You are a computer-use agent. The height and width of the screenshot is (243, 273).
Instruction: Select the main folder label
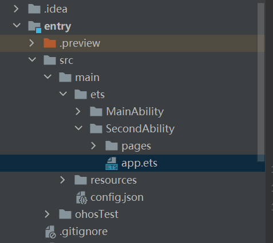coord(87,78)
